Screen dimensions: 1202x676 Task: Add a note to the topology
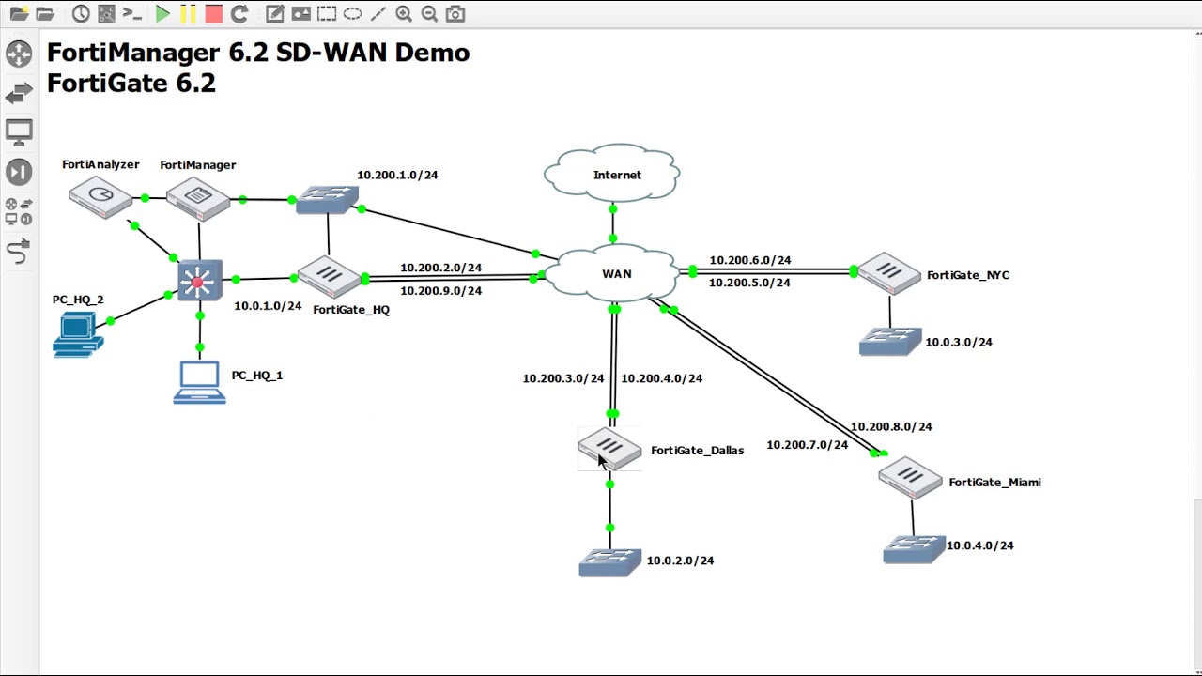(275, 14)
